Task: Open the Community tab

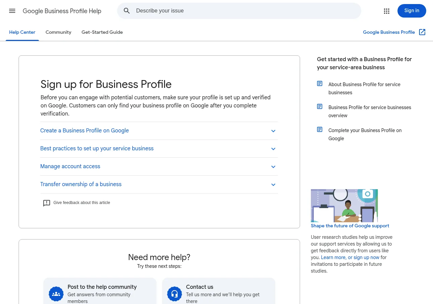Action: pos(59,32)
